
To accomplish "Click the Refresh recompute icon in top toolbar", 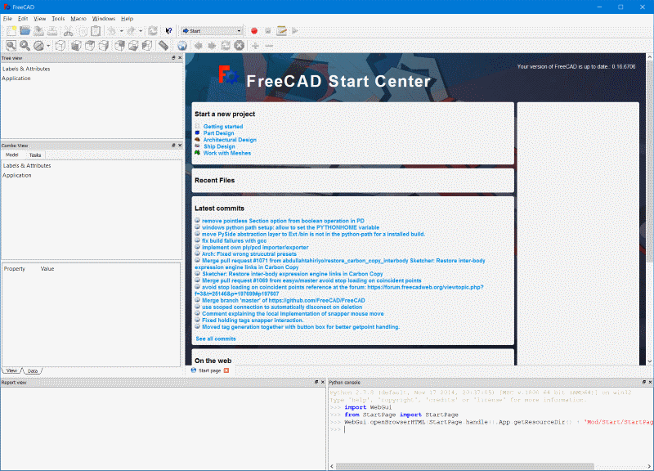I will click(153, 31).
